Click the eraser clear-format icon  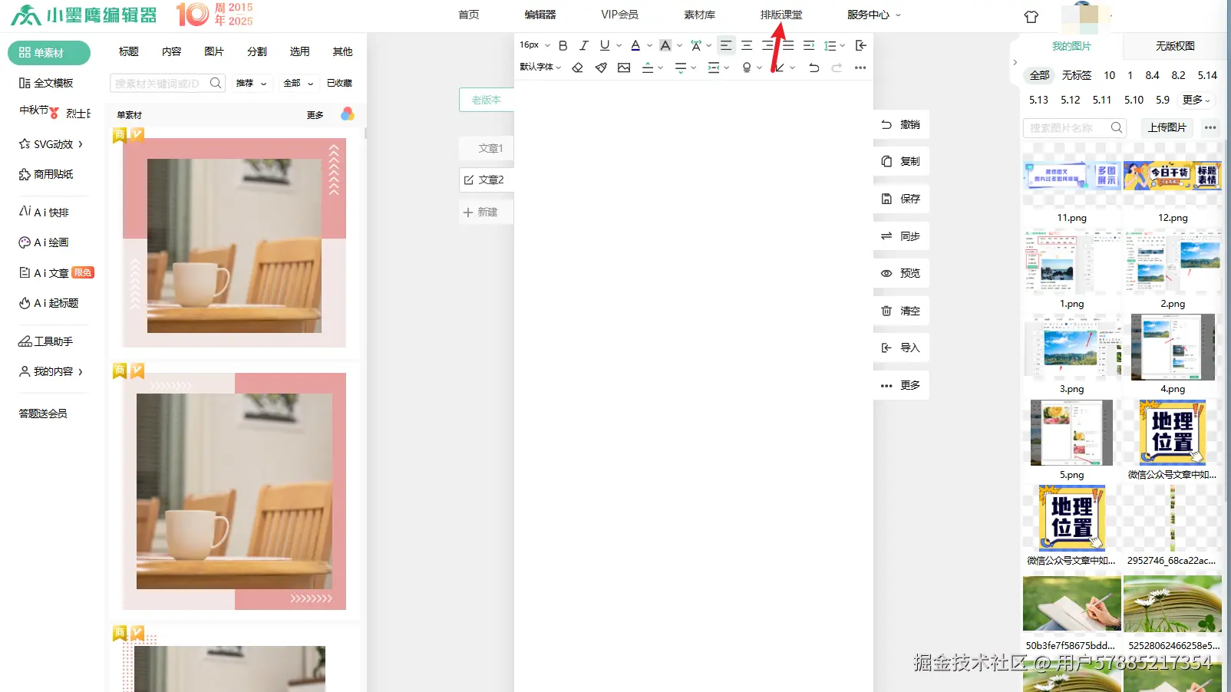click(x=578, y=68)
